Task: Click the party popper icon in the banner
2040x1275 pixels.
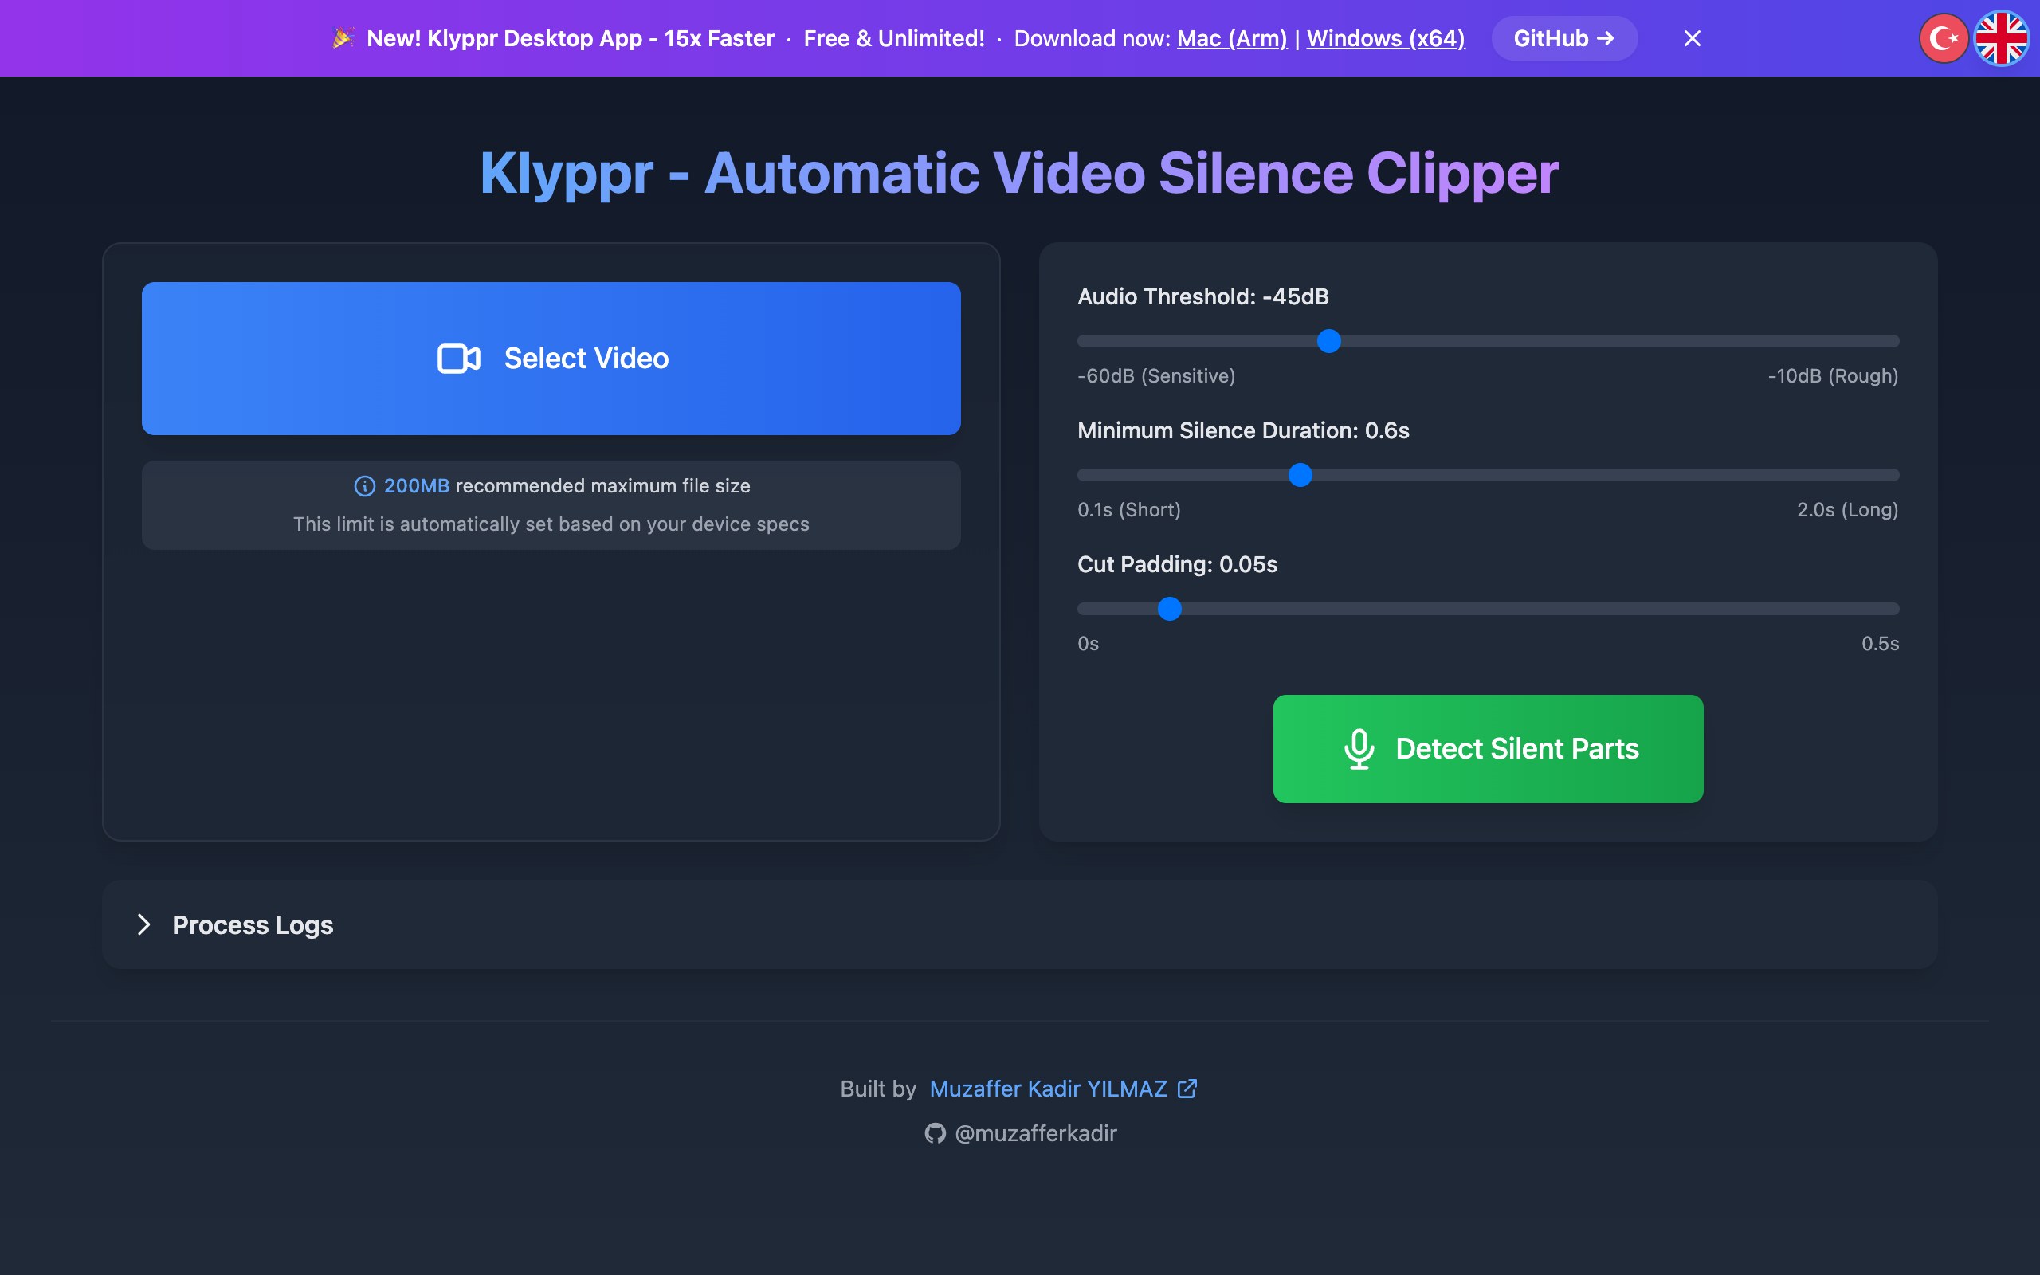Action: pos(343,38)
